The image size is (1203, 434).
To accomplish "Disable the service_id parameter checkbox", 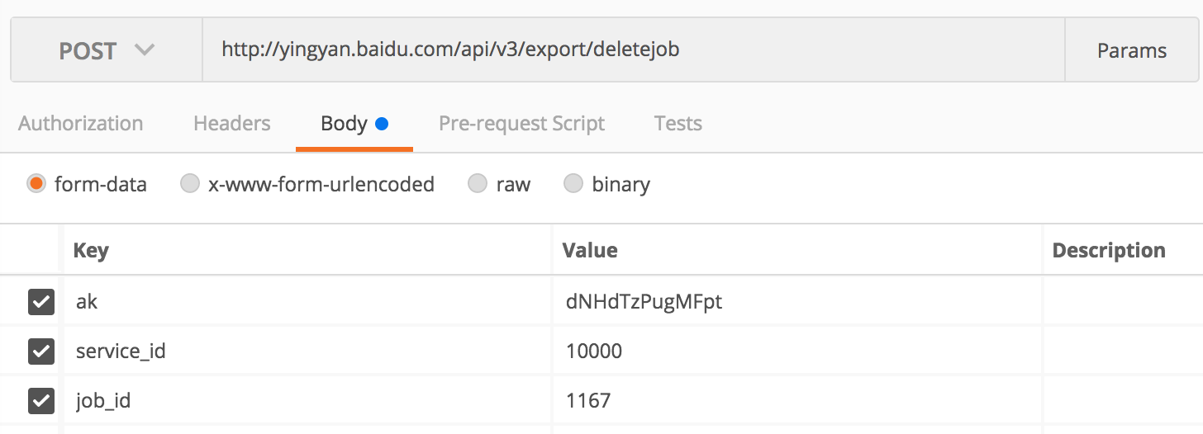I will (x=41, y=351).
